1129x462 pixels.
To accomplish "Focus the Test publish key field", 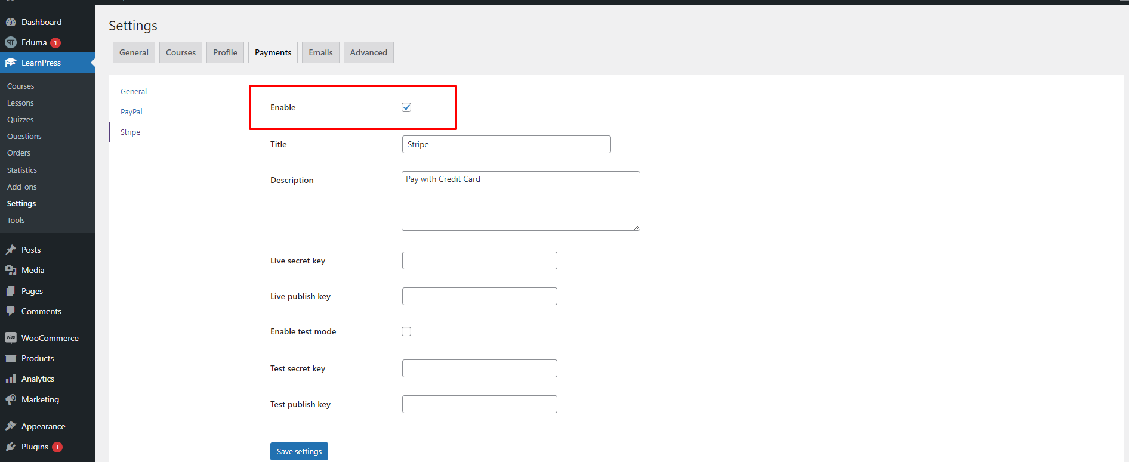I will pos(480,404).
